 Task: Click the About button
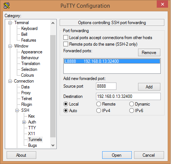pyautogui.click(x=21, y=155)
